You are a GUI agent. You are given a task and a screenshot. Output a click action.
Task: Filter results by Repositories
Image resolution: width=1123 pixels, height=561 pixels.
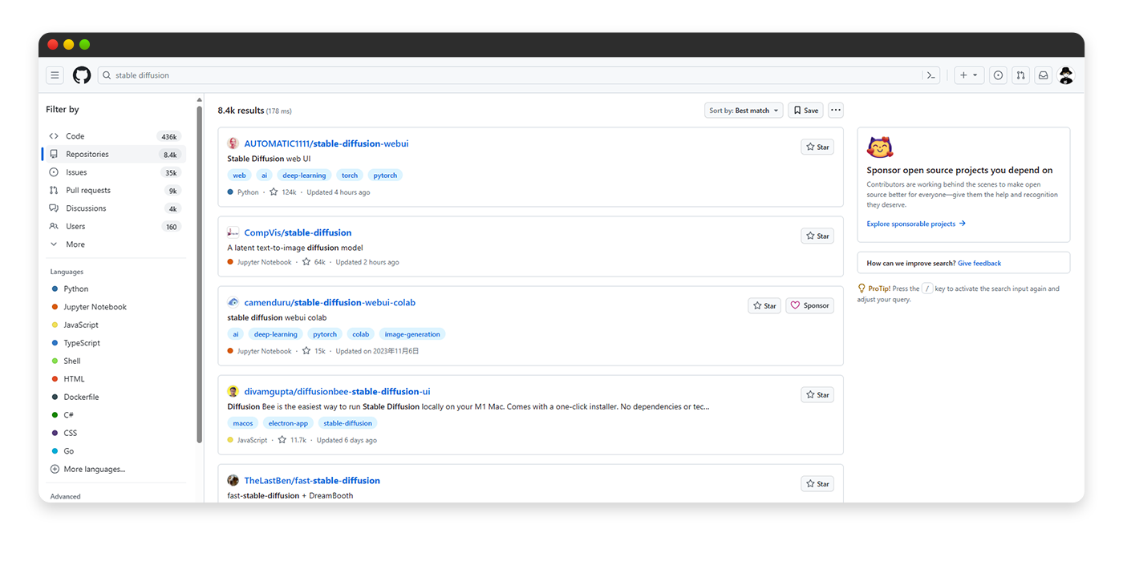point(116,154)
